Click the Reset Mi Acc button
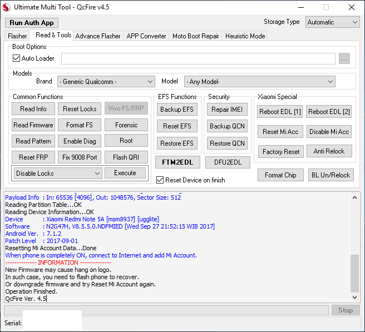The height and width of the screenshot is (332, 365). tap(280, 132)
